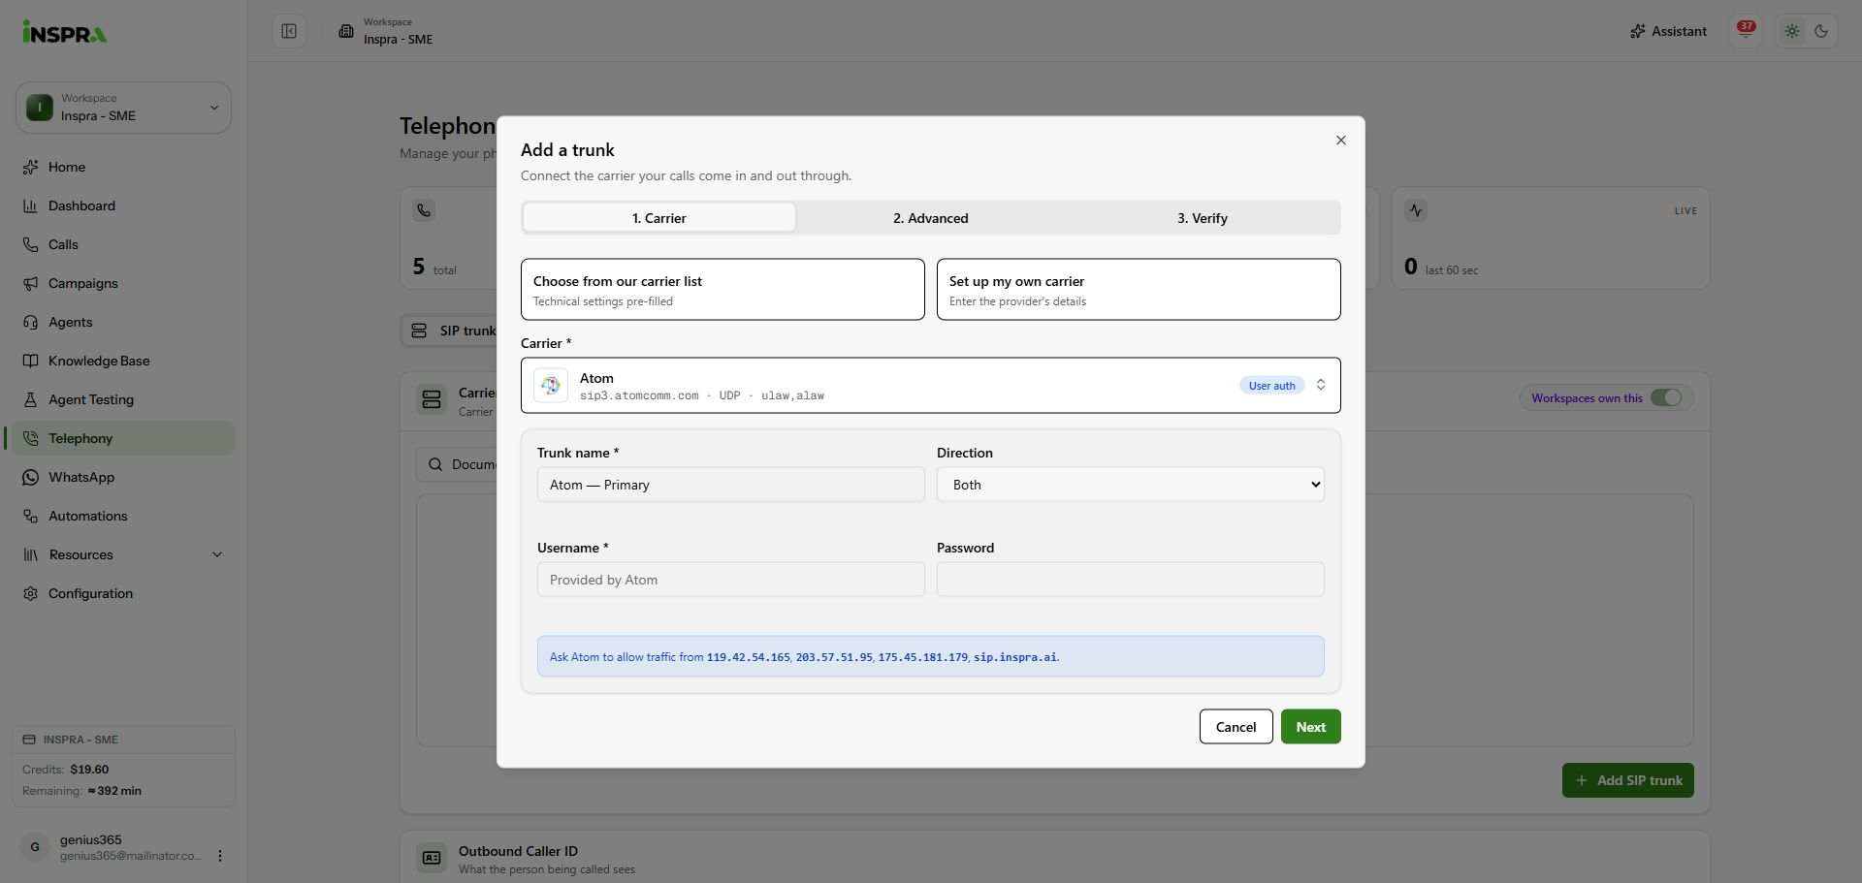The height and width of the screenshot is (883, 1862).
Task: Click the Atom carrier logo thumbnail
Action: pos(551,386)
